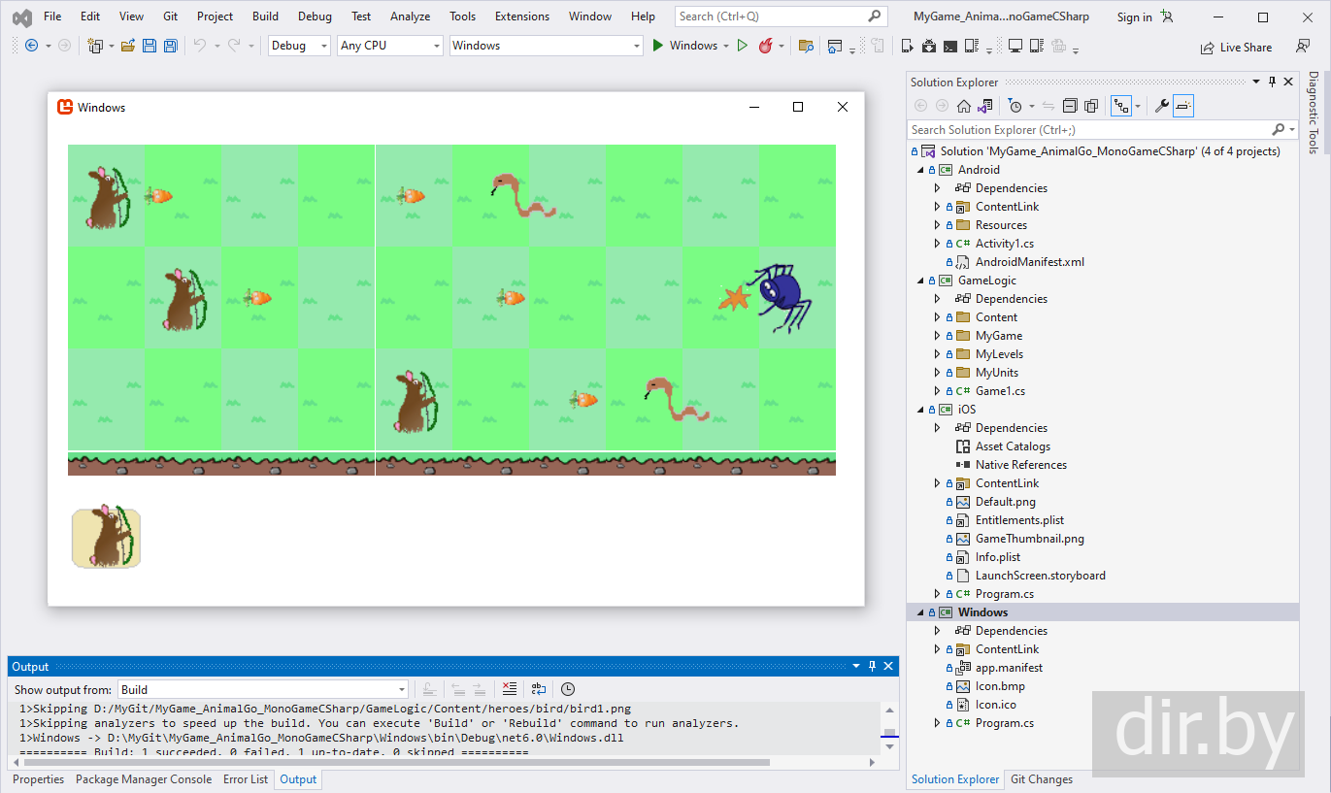Open the Build menu
The width and height of the screenshot is (1331, 793).
[x=265, y=17]
